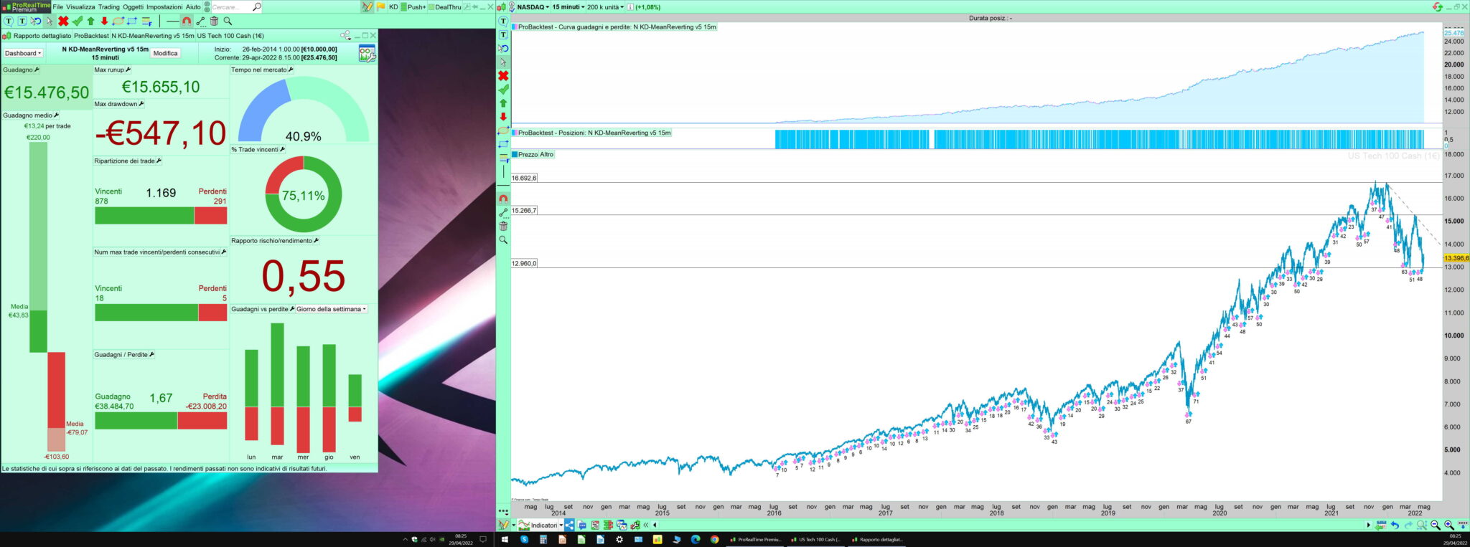Pick the boxed text tool in main toolbar
Image resolution: width=1470 pixels, height=547 pixels.
pos(22,22)
